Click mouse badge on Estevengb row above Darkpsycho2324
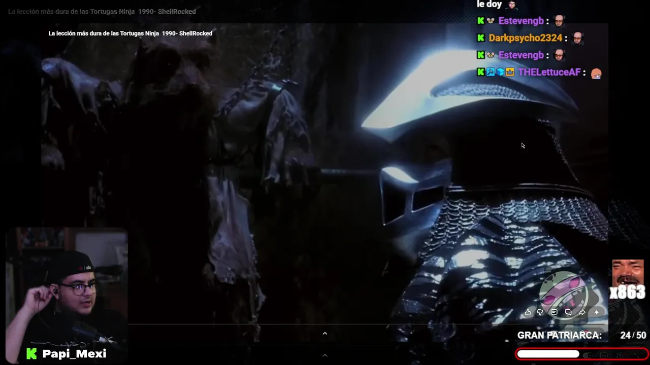 coord(491,21)
